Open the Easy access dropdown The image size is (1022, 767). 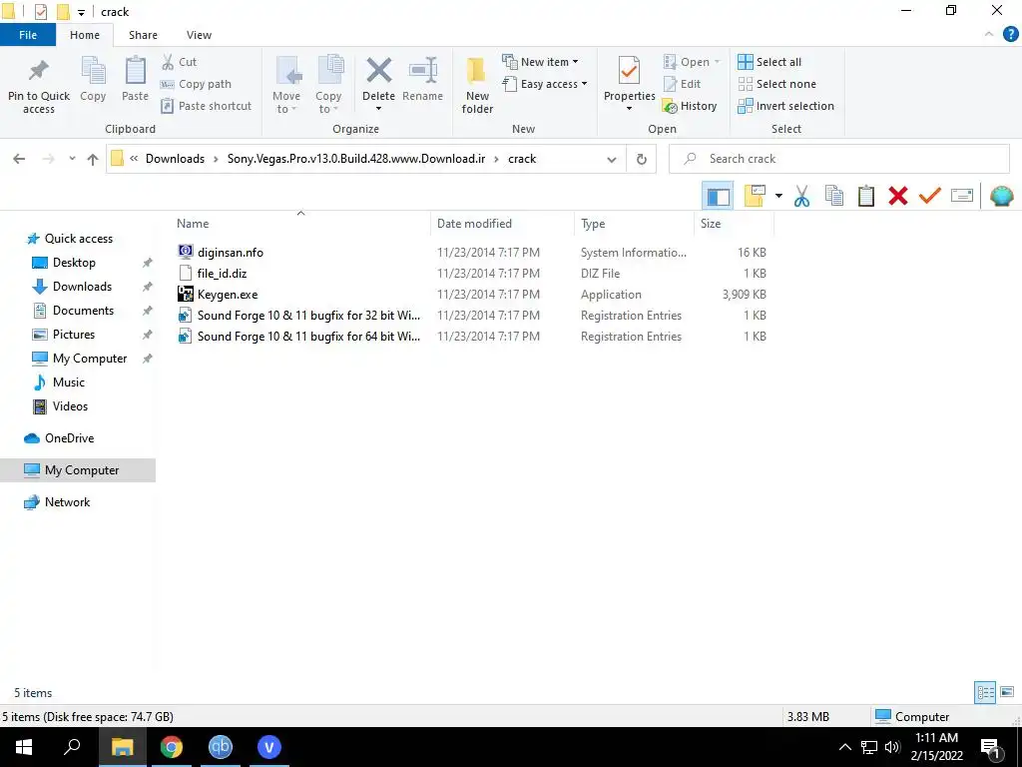tap(545, 84)
